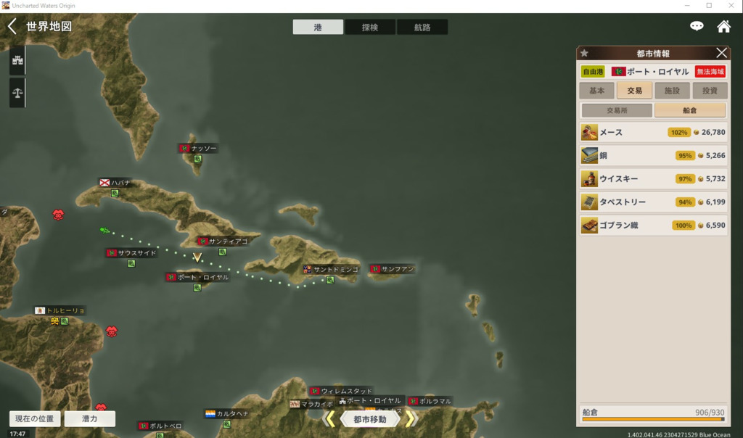Viewport: 743px width, 438px height.
Task: Open the 施設 city info tab
Action: click(672, 91)
